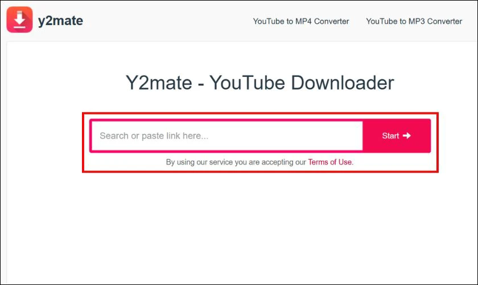This screenshot has width=478, height=285.
Task: Click the word 'Downloader' in the page heading
Action: pyautogui.click(x=343, y=83)
